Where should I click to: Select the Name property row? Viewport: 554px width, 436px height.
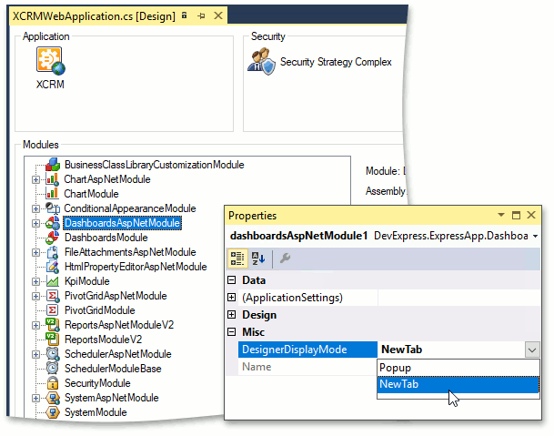coord(307,367)
